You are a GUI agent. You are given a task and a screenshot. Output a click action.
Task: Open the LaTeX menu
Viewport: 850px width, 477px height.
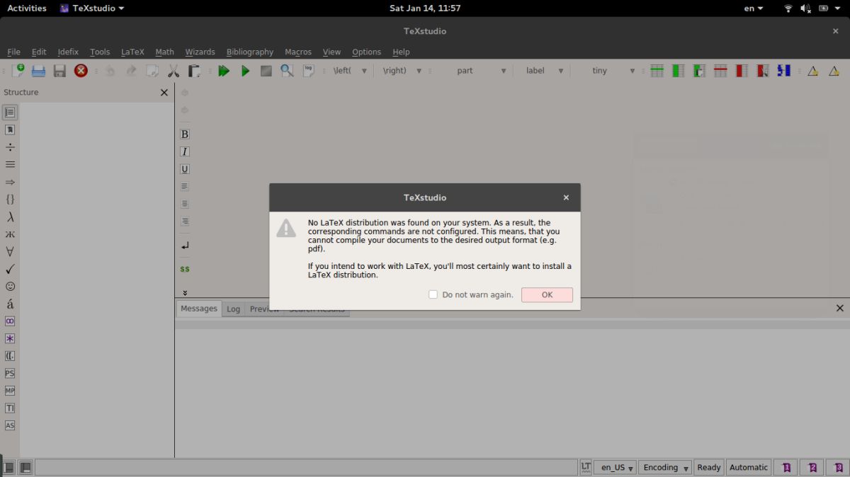(x=132, y=52)
